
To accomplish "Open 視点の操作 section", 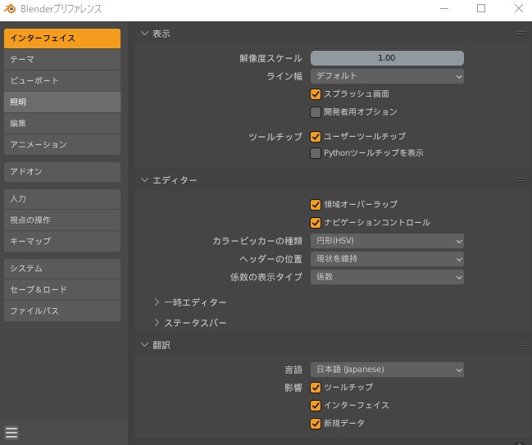I will (x=62, y=220).
